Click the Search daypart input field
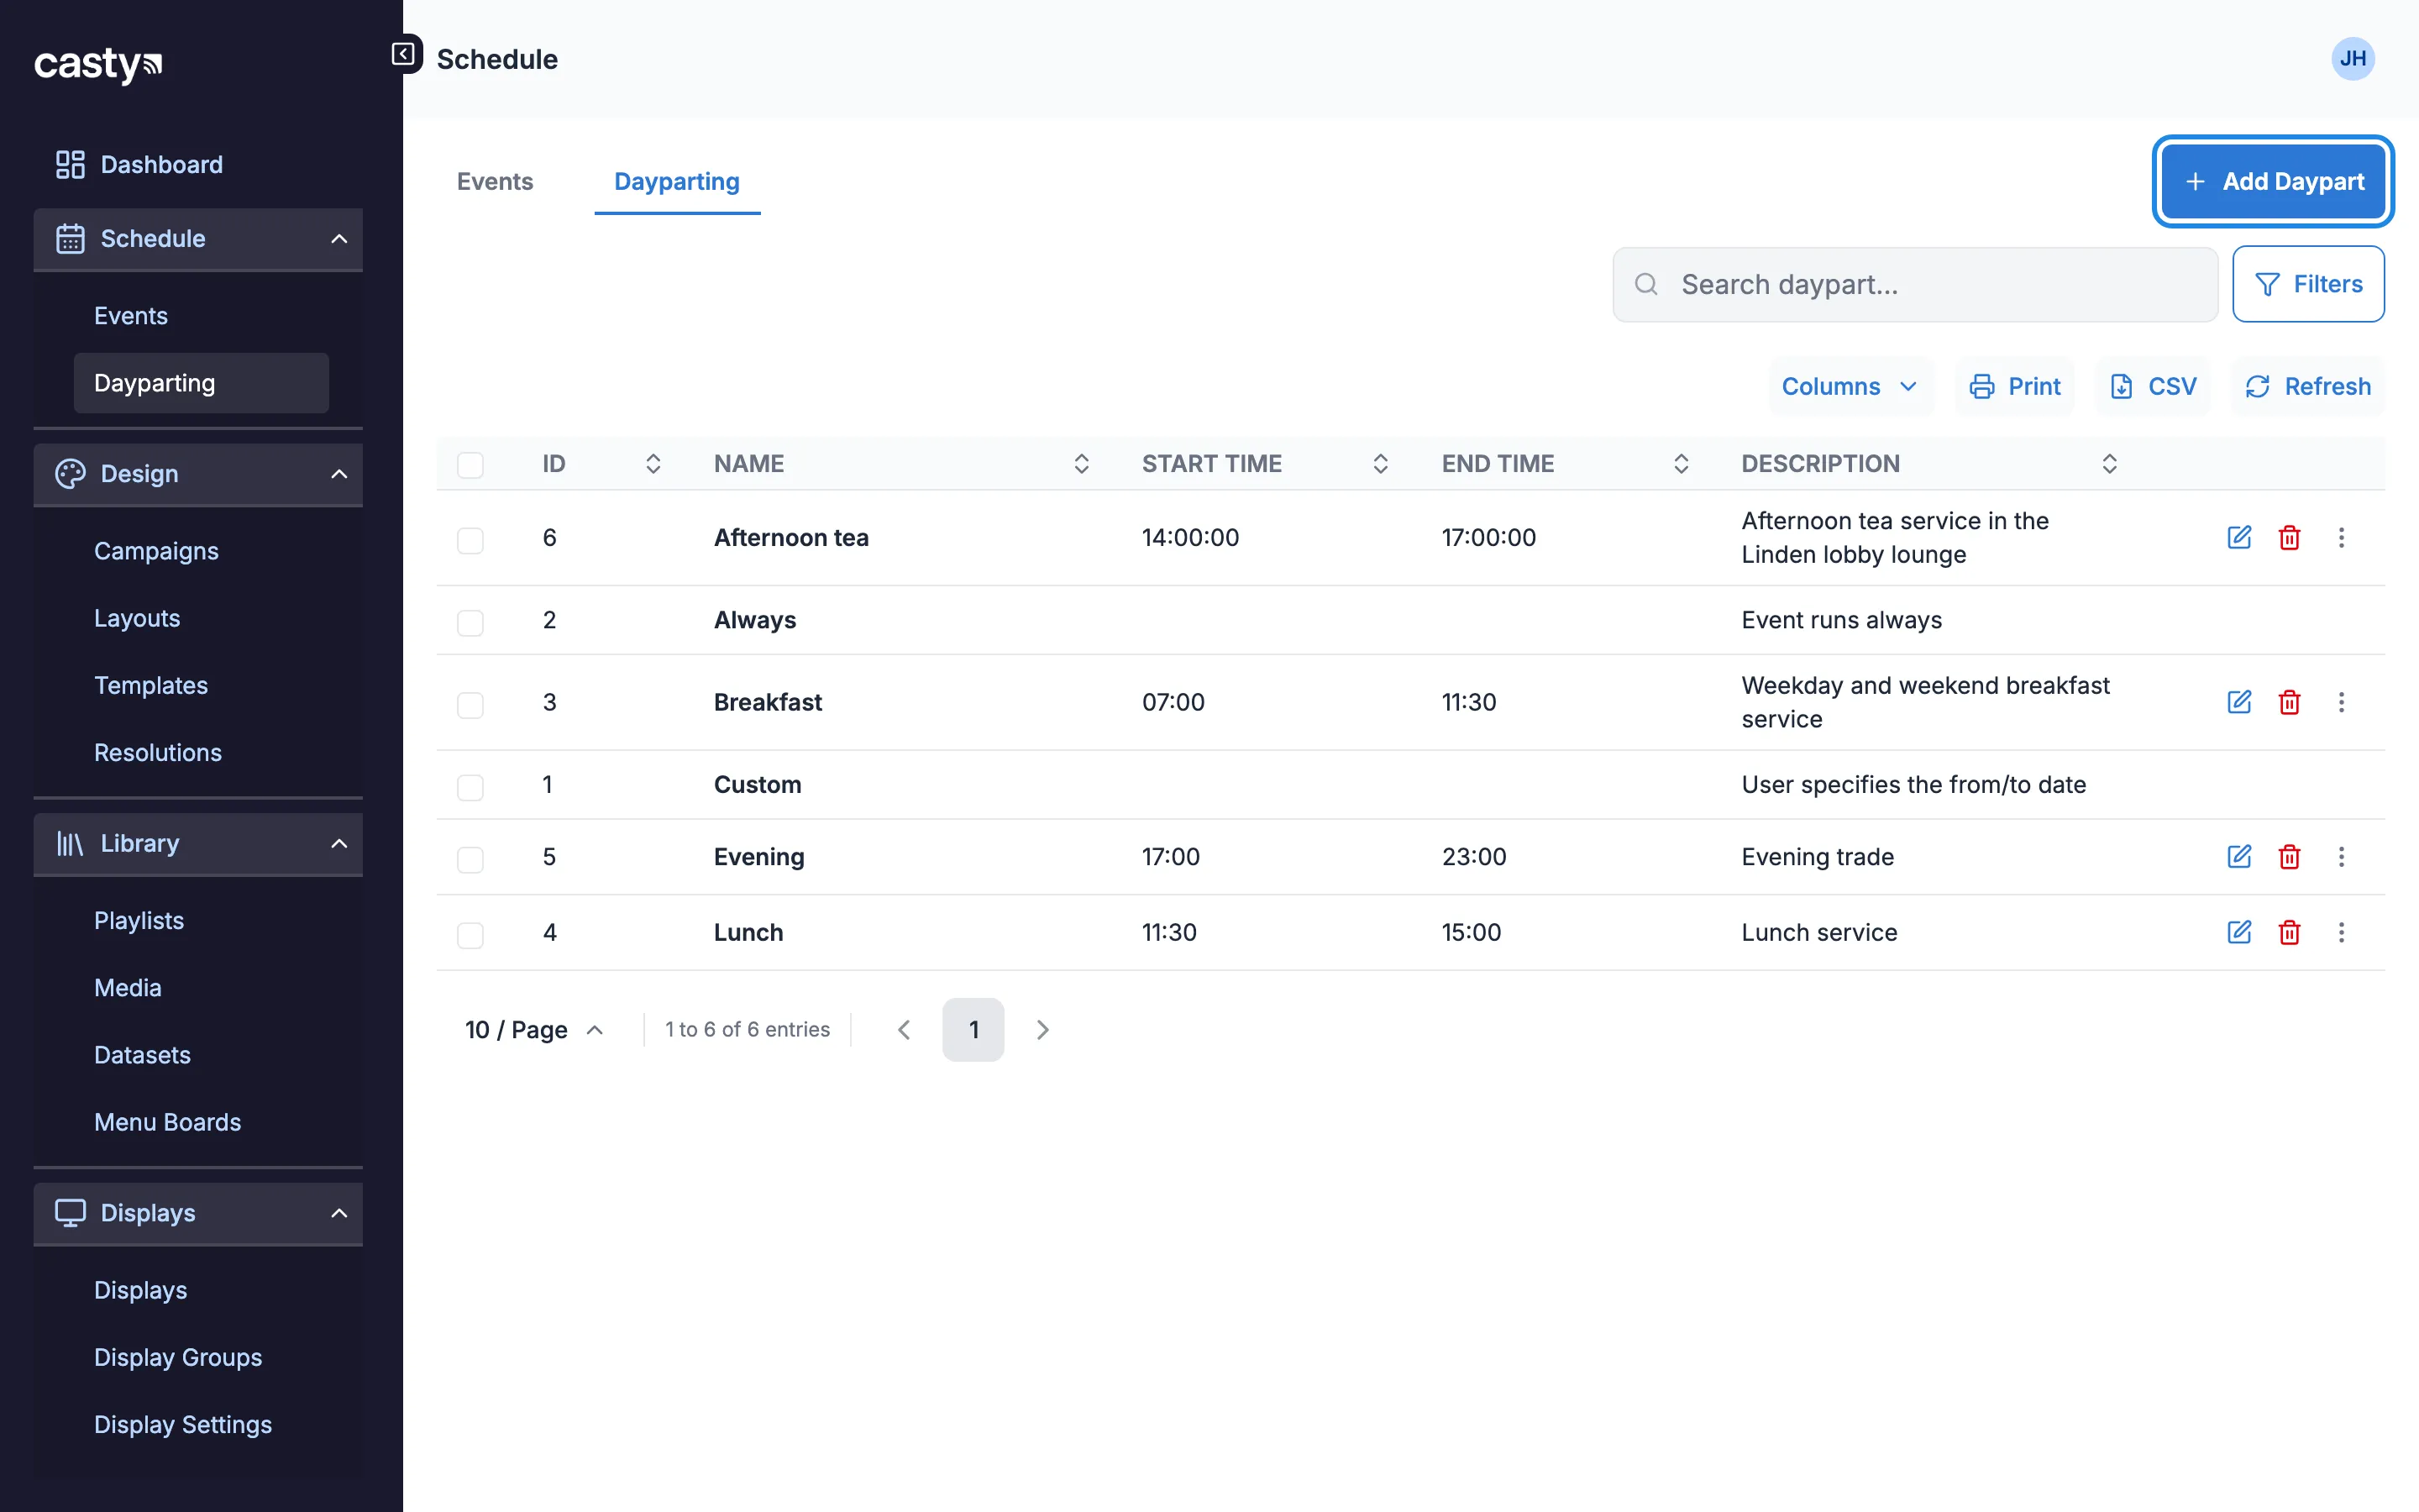Screen dimensions: 2419x1512 pyautogui.click(x=1915, y=284)
